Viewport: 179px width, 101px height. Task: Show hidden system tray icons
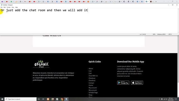click(x=160, y=99)
